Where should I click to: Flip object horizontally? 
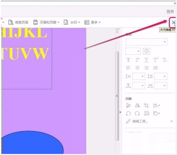[x=137, y=105]
